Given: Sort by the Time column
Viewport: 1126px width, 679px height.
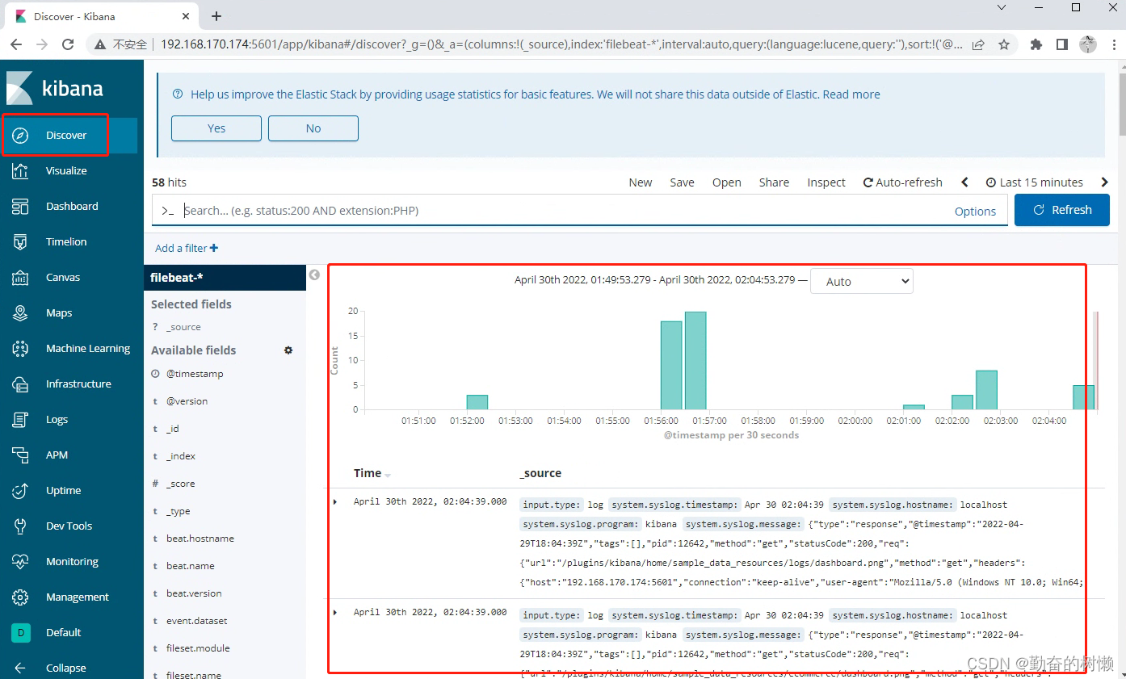Looking at the screenshot, I should pos(372,473).
